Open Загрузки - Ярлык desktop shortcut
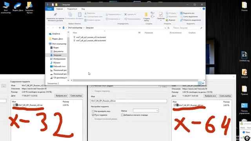 (30, 7)
